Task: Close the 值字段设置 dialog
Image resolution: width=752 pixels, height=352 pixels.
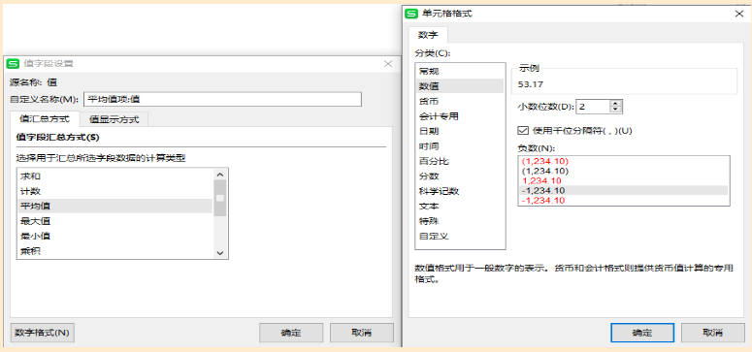Action: coord(388,64)
